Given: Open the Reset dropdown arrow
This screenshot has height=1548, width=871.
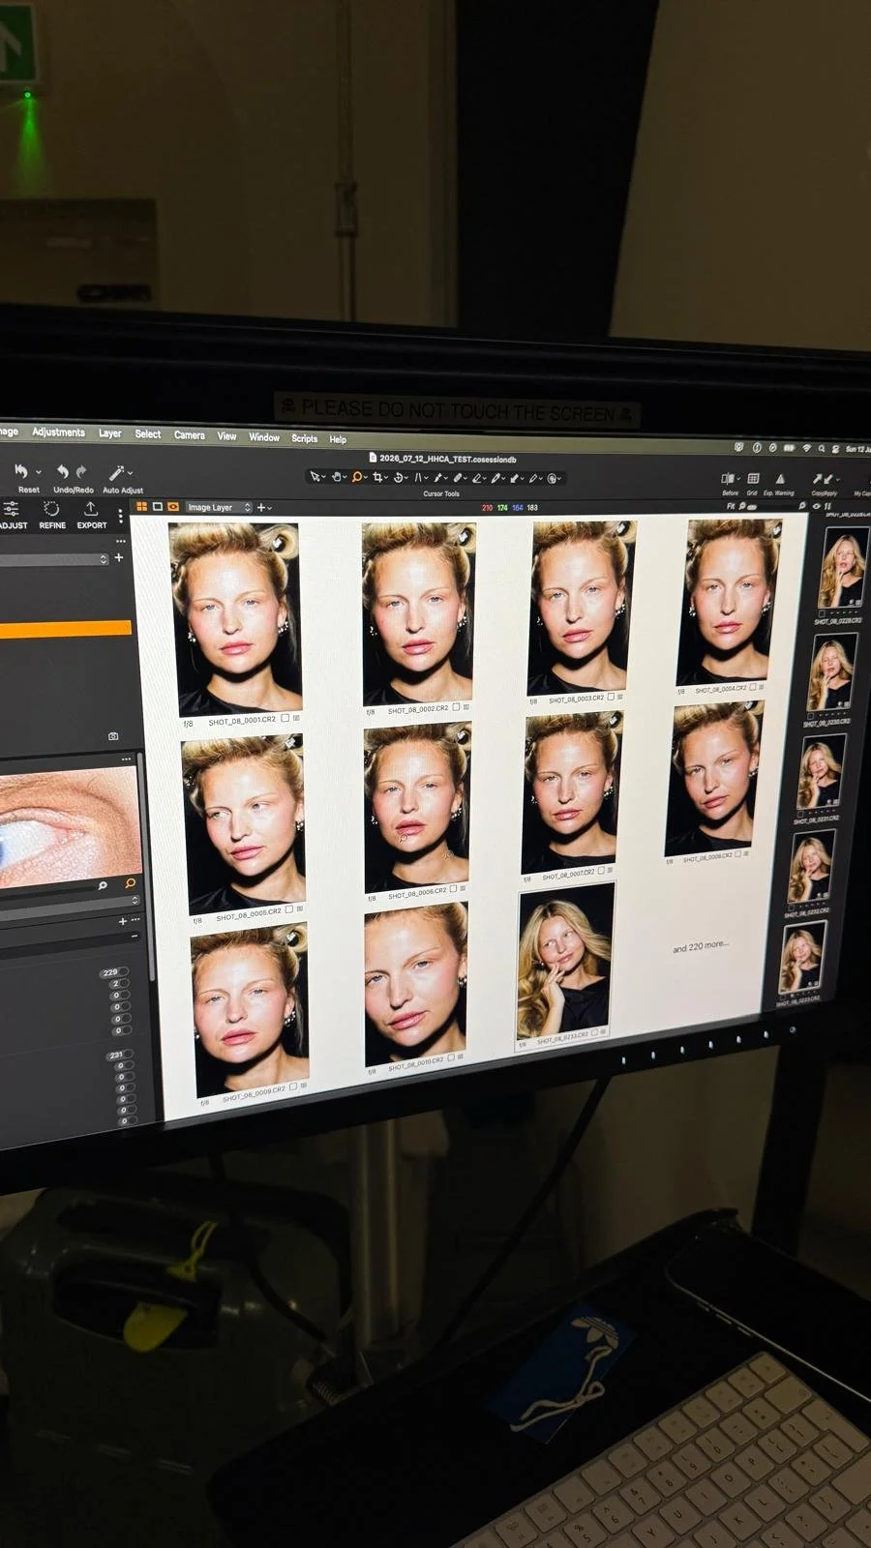Looking at the screenshot, I should coord(39,472).
